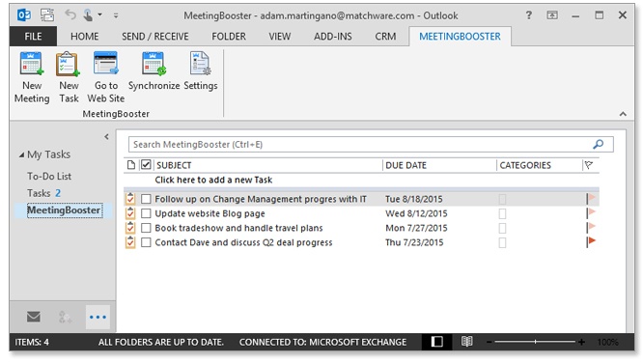Click zoom out minus button
The width and height of the screenshot is (643, 363).
tap(489, 342)
